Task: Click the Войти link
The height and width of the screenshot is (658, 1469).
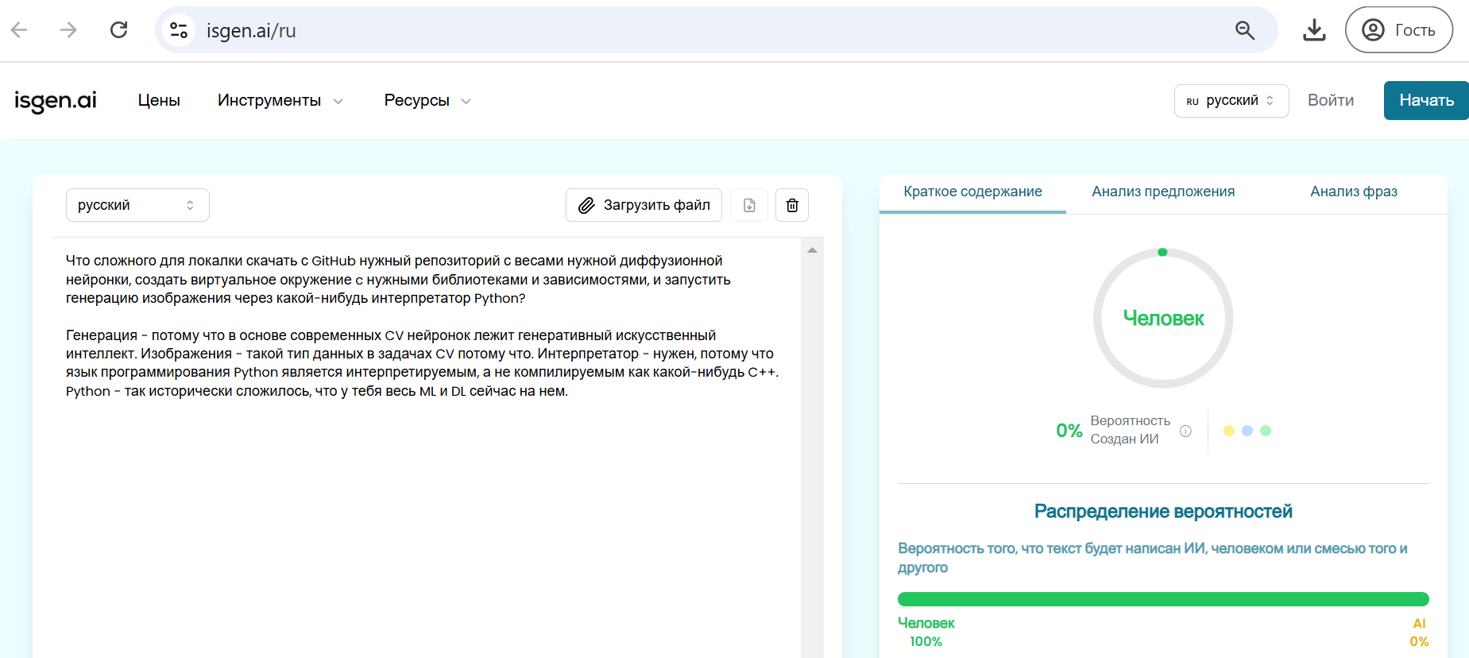Action: [1331, 100]
